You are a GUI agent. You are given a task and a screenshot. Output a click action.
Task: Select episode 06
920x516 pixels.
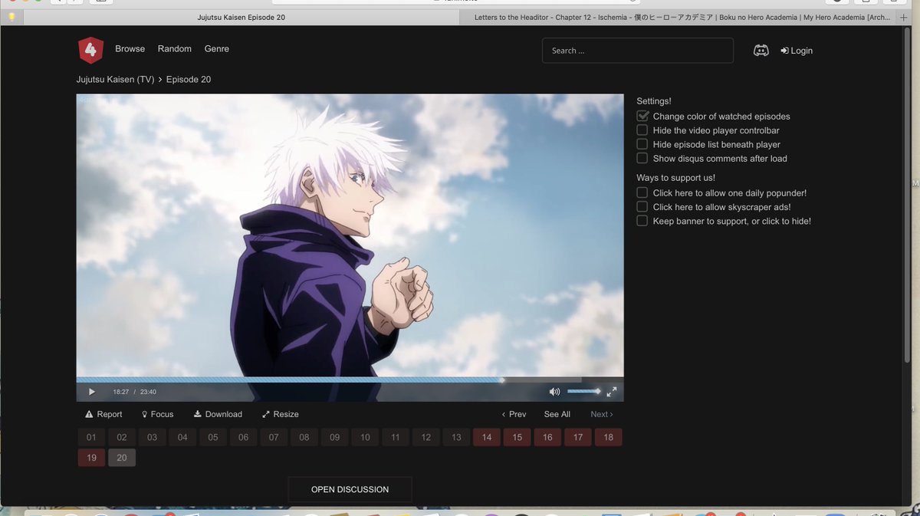(244, 437)
